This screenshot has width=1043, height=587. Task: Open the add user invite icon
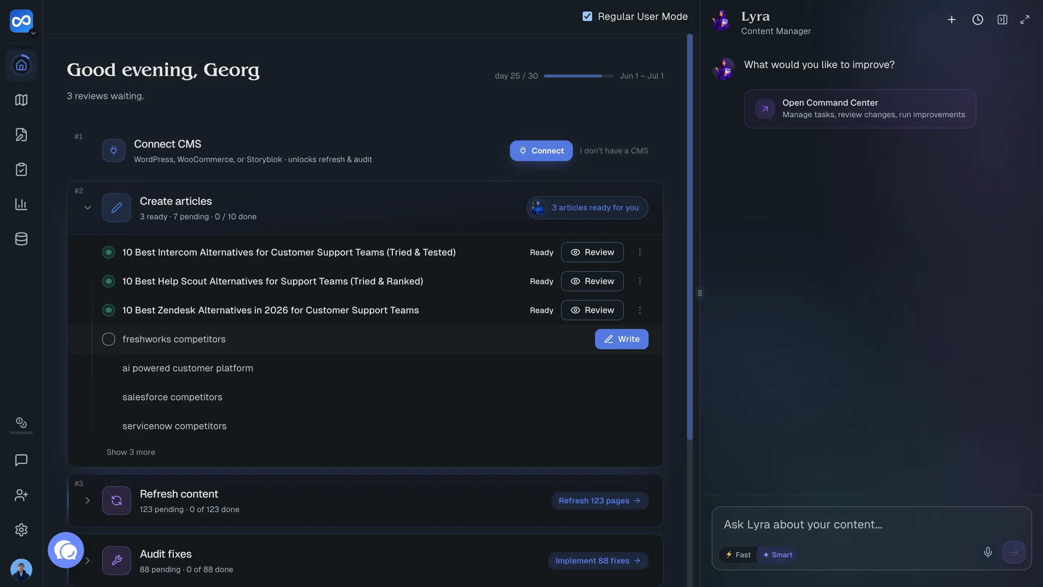point(21,495)
